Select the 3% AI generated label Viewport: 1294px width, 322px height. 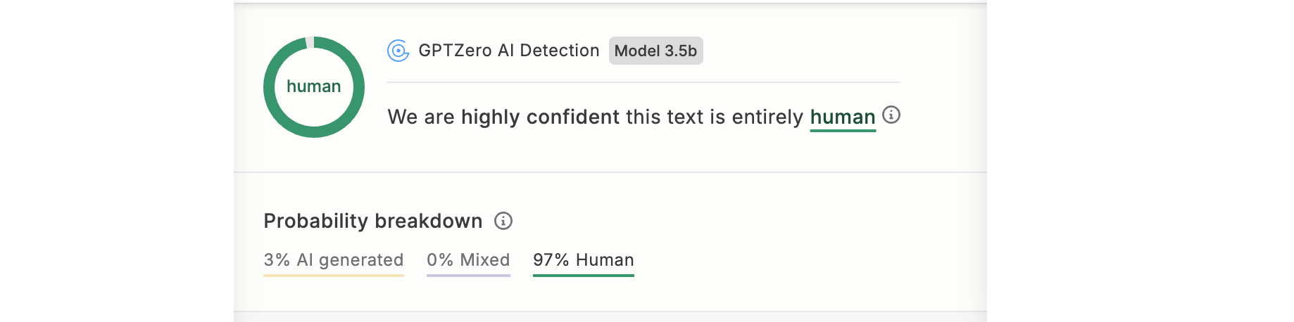(334, 260)
